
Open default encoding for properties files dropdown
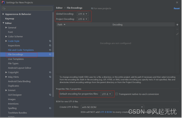(106, 94)
